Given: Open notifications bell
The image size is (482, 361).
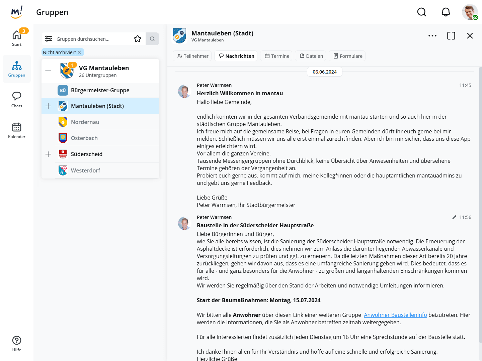Looking at the screenshot, I should point(446,12).
